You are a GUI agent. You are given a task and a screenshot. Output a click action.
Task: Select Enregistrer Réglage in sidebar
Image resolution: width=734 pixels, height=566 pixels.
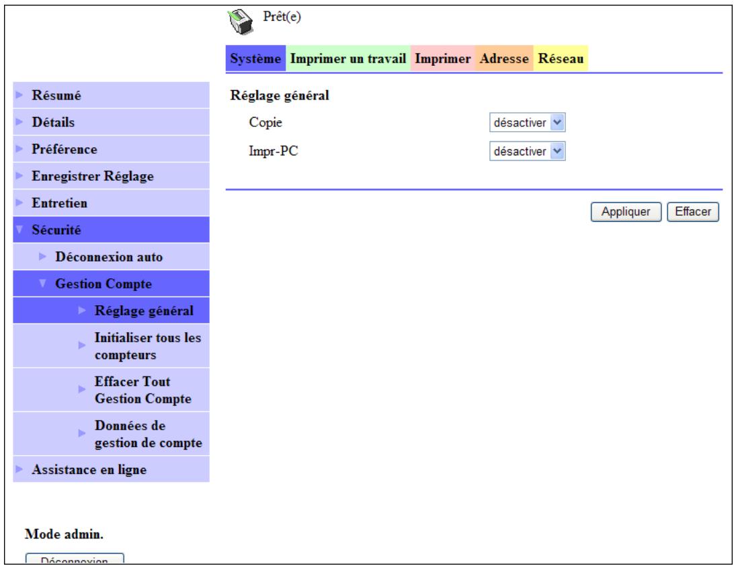click(111, 176)
